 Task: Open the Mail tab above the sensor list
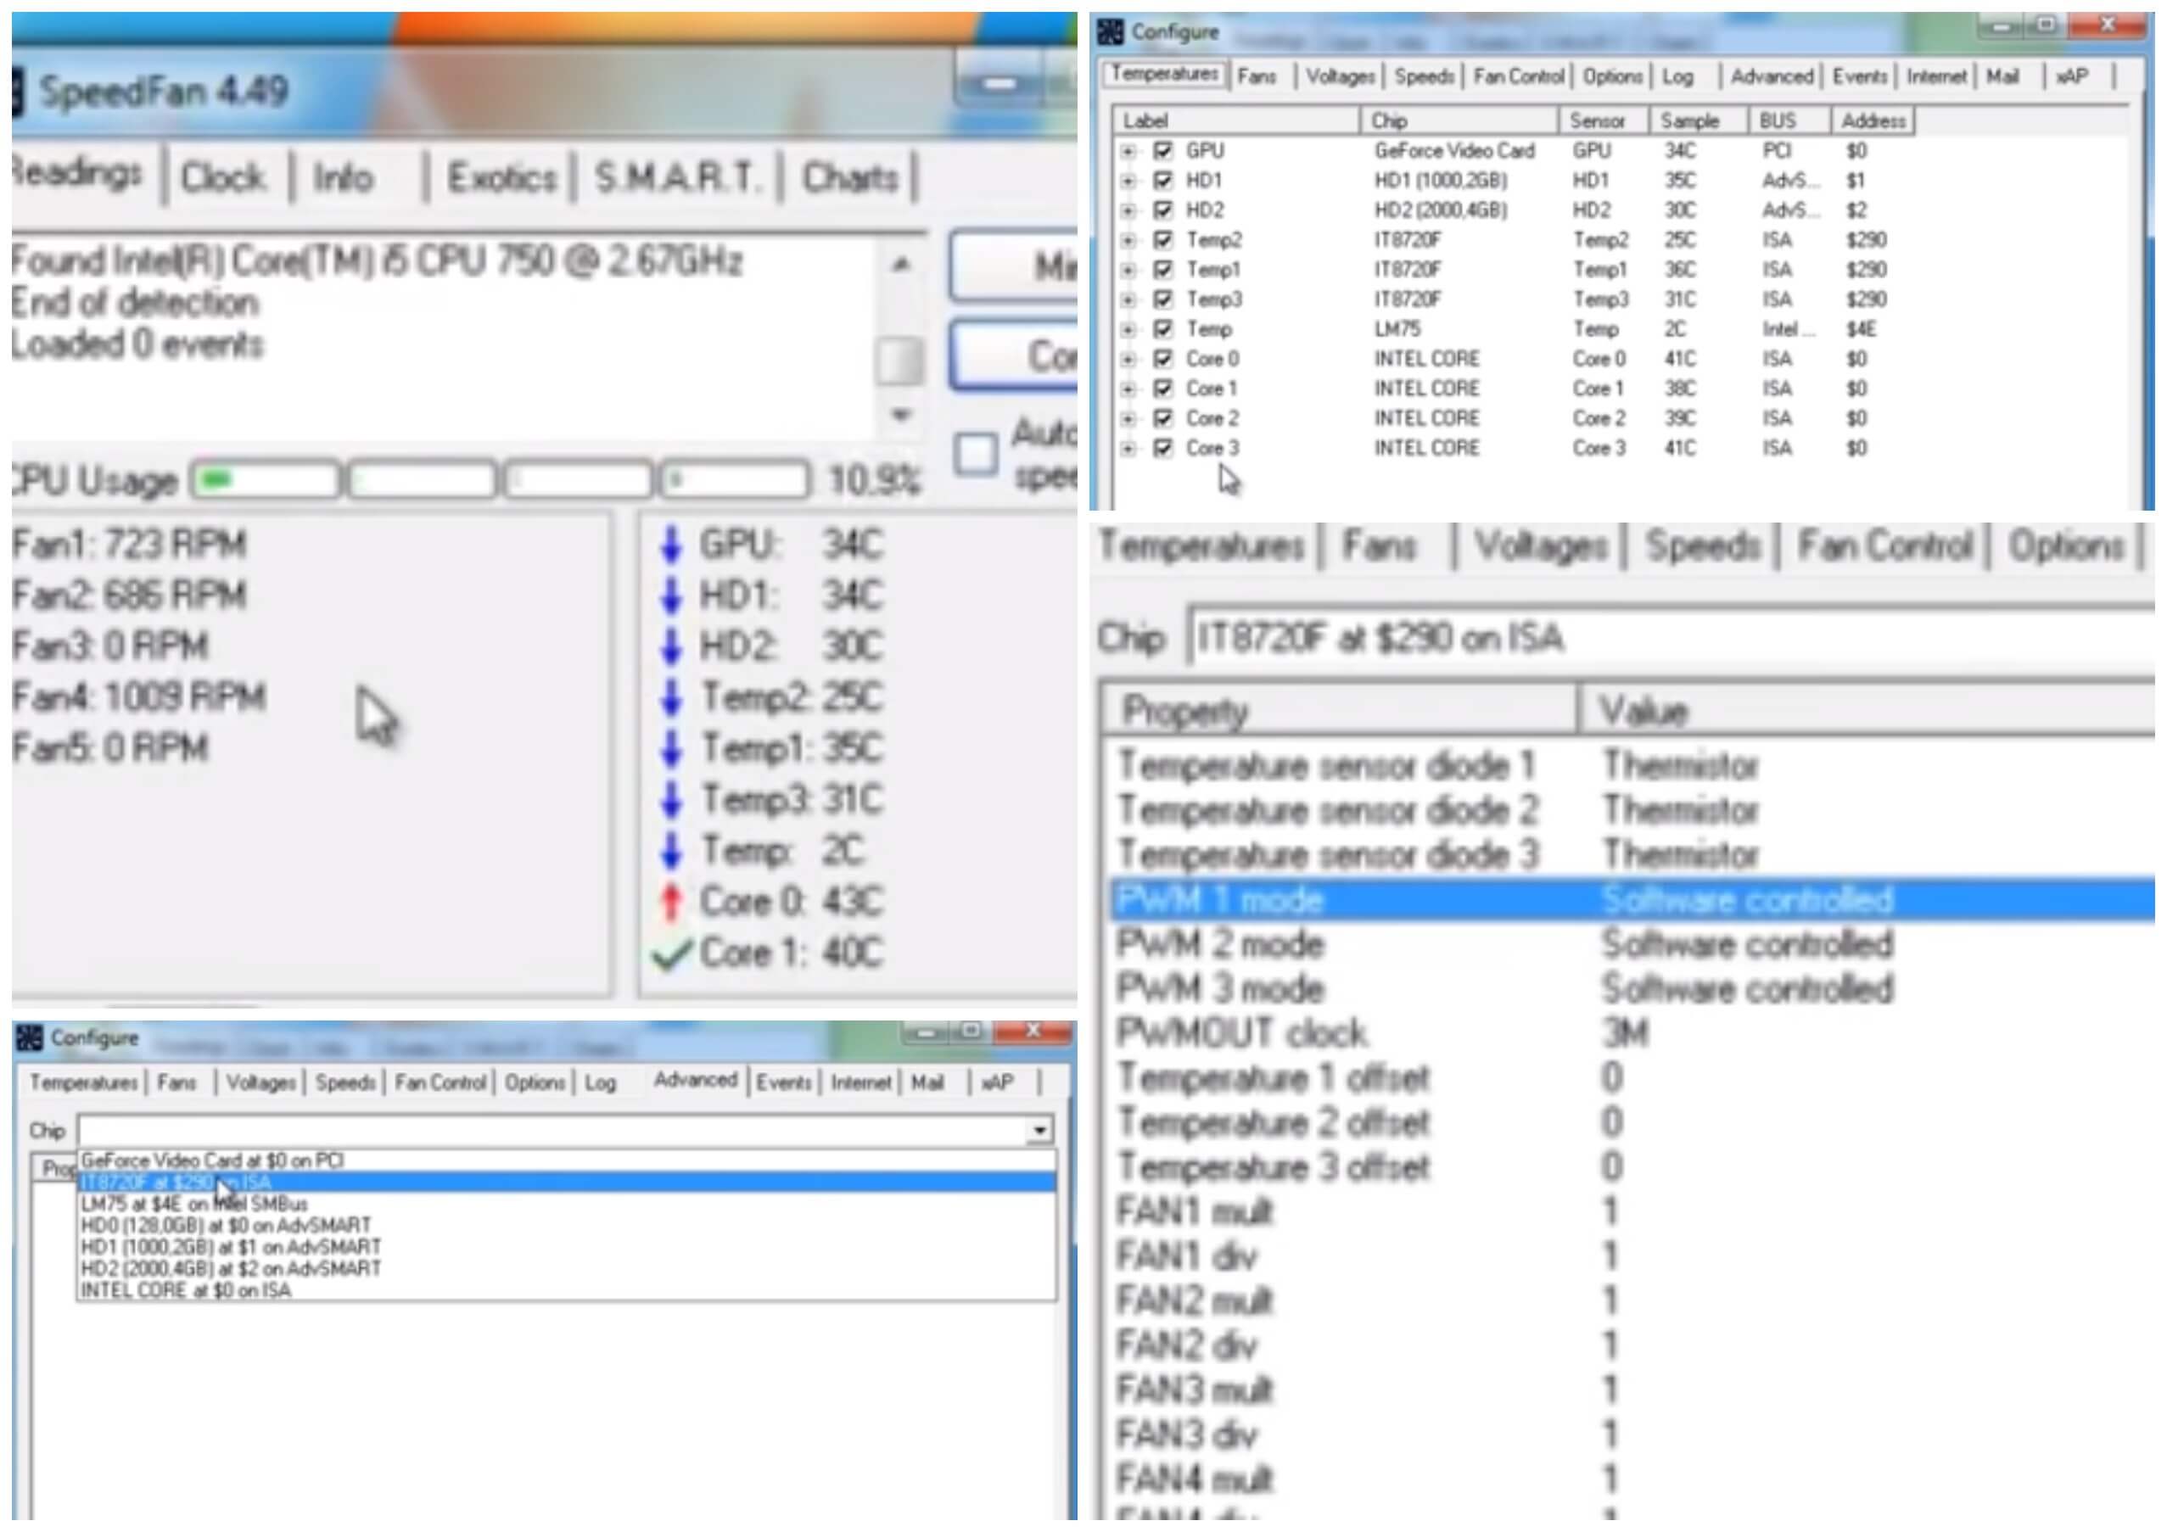pyautogui.click(x=2002, y=76)
